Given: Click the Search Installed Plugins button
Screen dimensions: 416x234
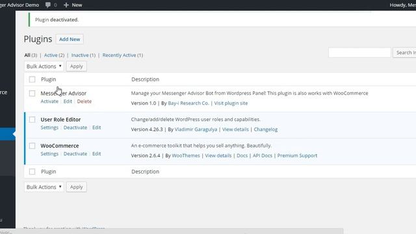Looking at the screenshot, I should coord(404,53).
